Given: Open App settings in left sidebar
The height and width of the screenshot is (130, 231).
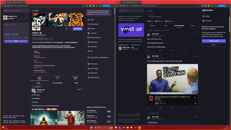Looking at the screenshot, I should click(93, 69).
